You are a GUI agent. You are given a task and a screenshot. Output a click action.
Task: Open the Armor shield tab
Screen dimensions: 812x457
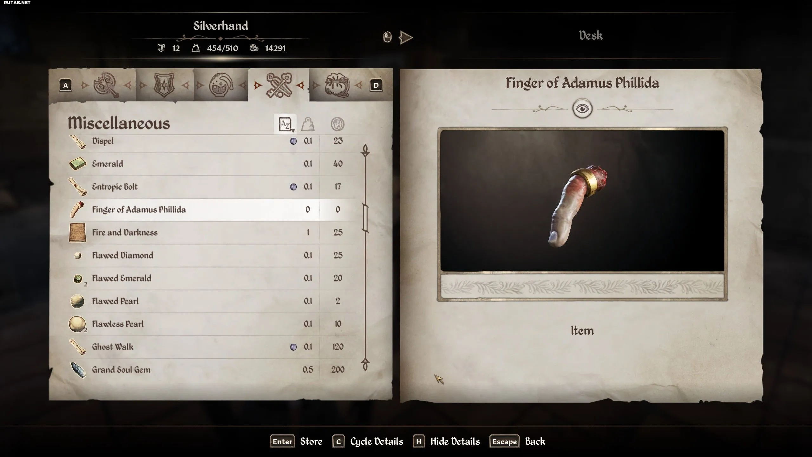coord(164,85)
